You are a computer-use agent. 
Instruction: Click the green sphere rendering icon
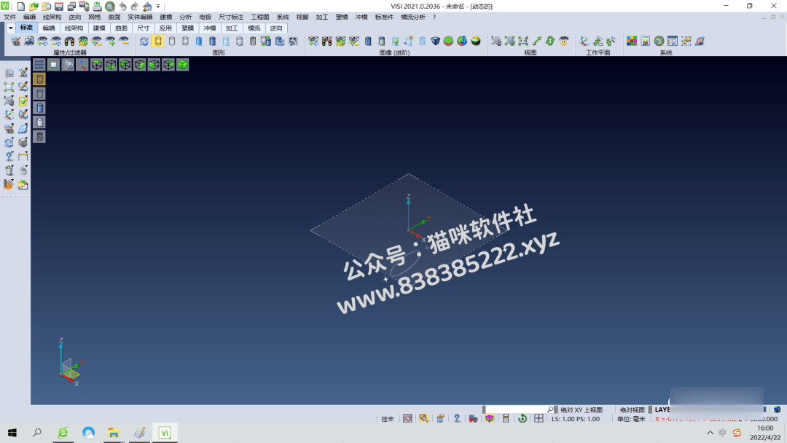448,41
